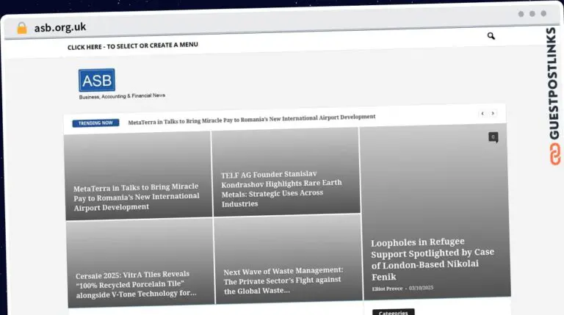Open MetaTerra Miracle Pay article tile
The height and width of the screenshot is (315, 564).
click(x=137, y=197)
